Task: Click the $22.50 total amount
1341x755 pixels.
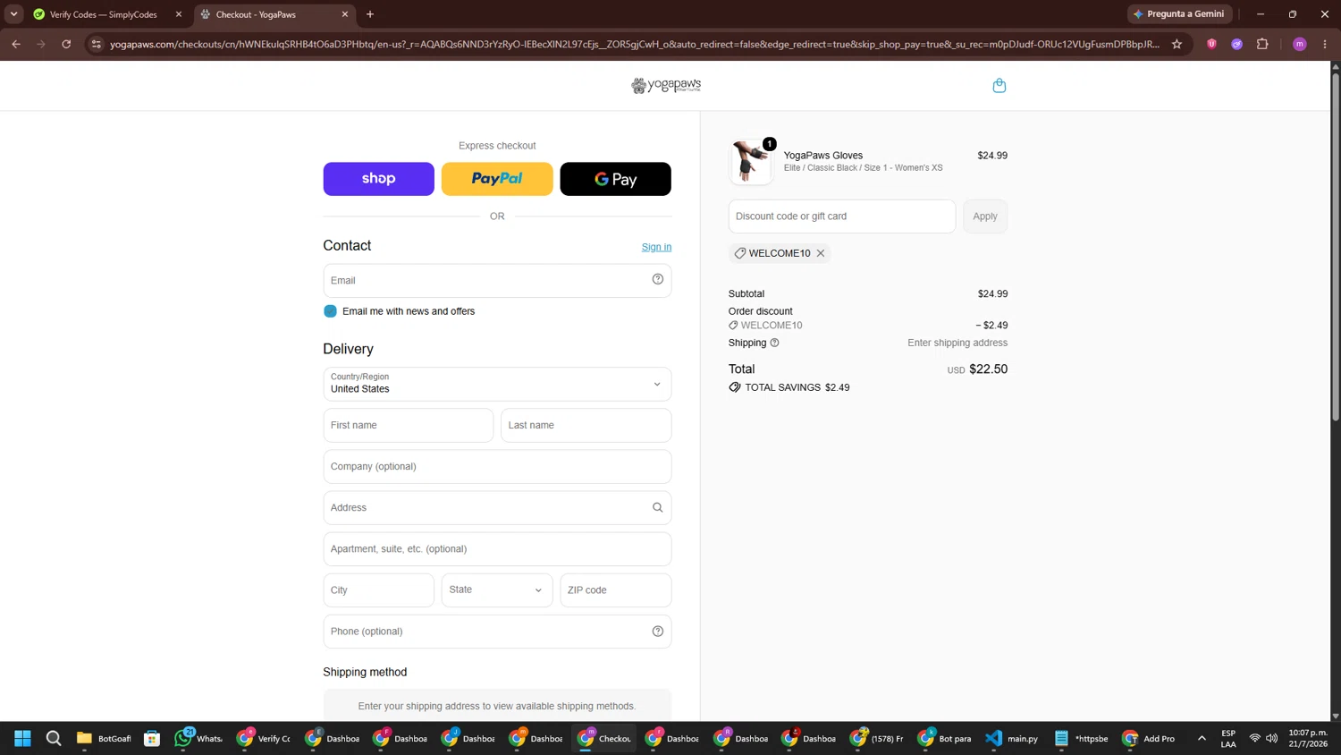Action: tap(988, 369)
